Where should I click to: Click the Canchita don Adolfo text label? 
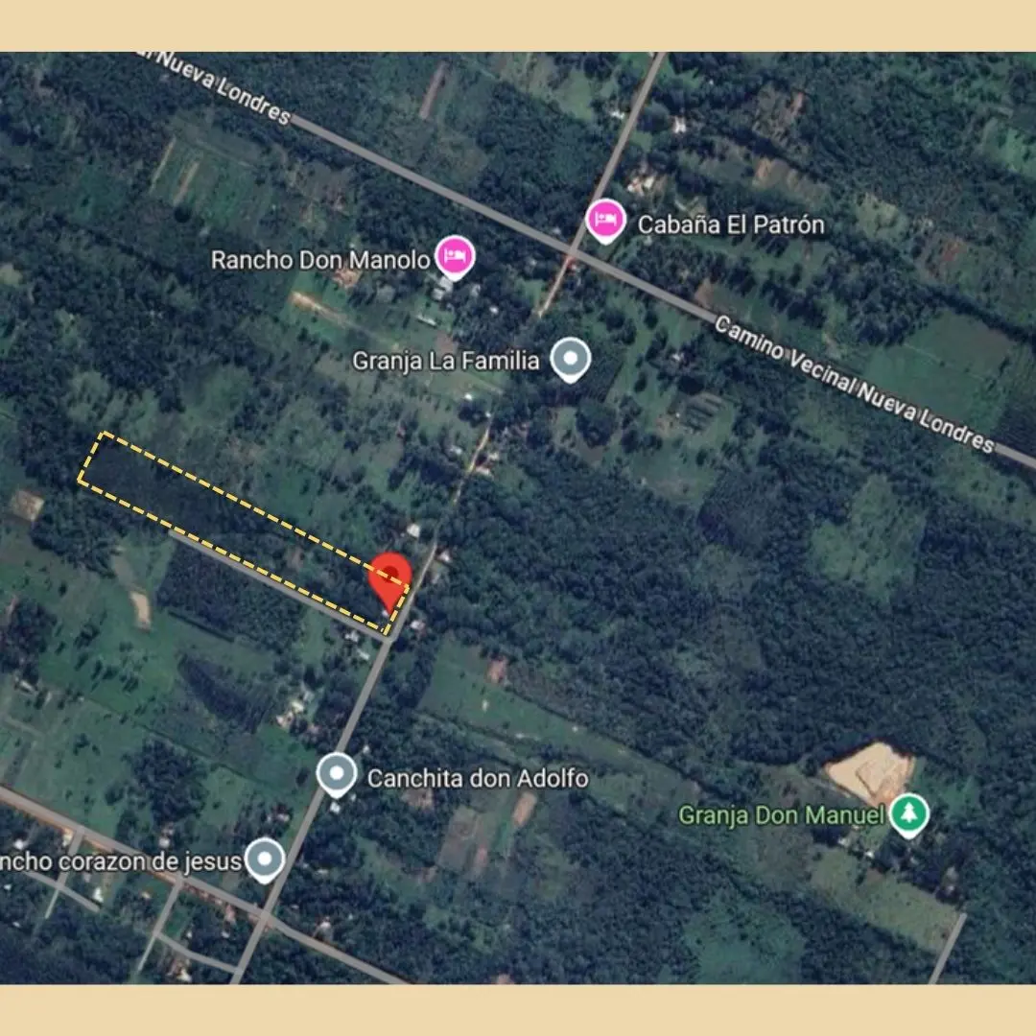click(x=478, y=778)
